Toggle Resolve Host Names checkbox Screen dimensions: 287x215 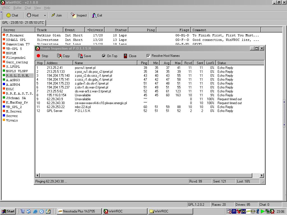click(x=148, y=56)
